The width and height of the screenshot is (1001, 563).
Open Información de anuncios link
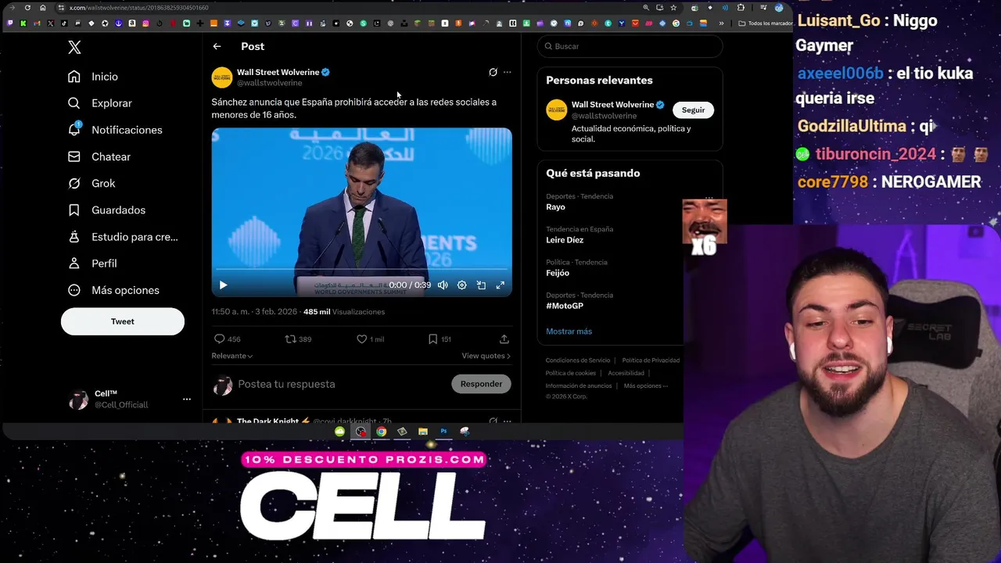[x=579, y=385]
